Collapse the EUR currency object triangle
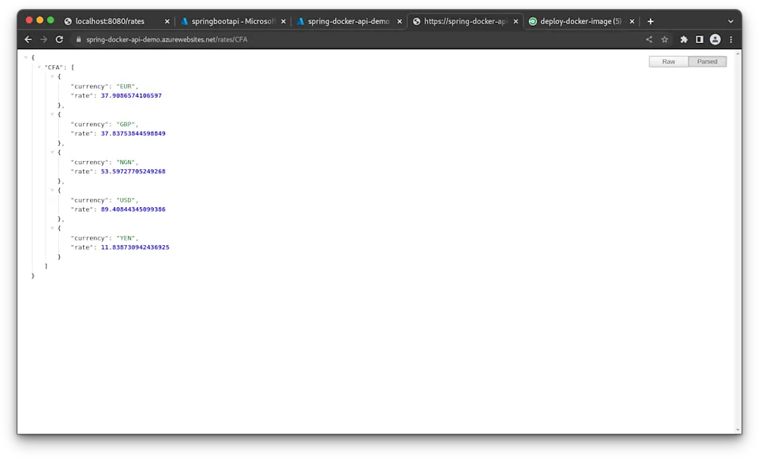This screenshot has width=759, height=459. [51, 76]
